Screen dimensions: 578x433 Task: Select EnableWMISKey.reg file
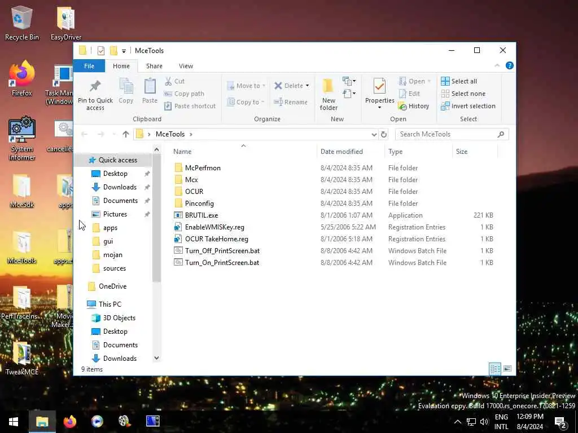click(214, 227)
